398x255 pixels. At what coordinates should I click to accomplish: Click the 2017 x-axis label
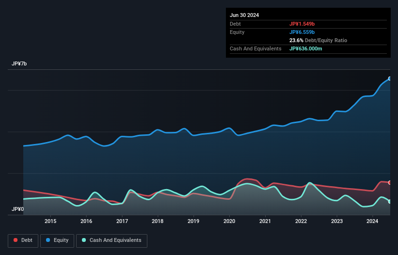pyautogui.click(x=122, y=221)
